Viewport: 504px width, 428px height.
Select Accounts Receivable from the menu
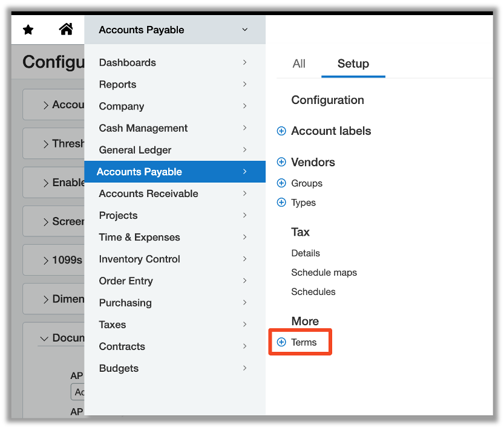click(x=148, y=193)
